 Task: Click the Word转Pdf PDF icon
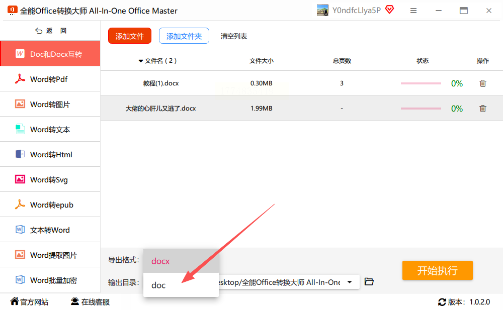coord(20,79)
